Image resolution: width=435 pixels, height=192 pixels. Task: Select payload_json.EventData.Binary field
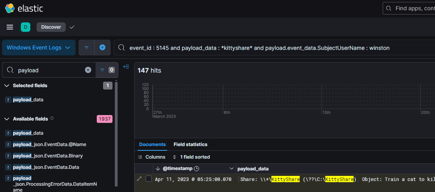48,156
